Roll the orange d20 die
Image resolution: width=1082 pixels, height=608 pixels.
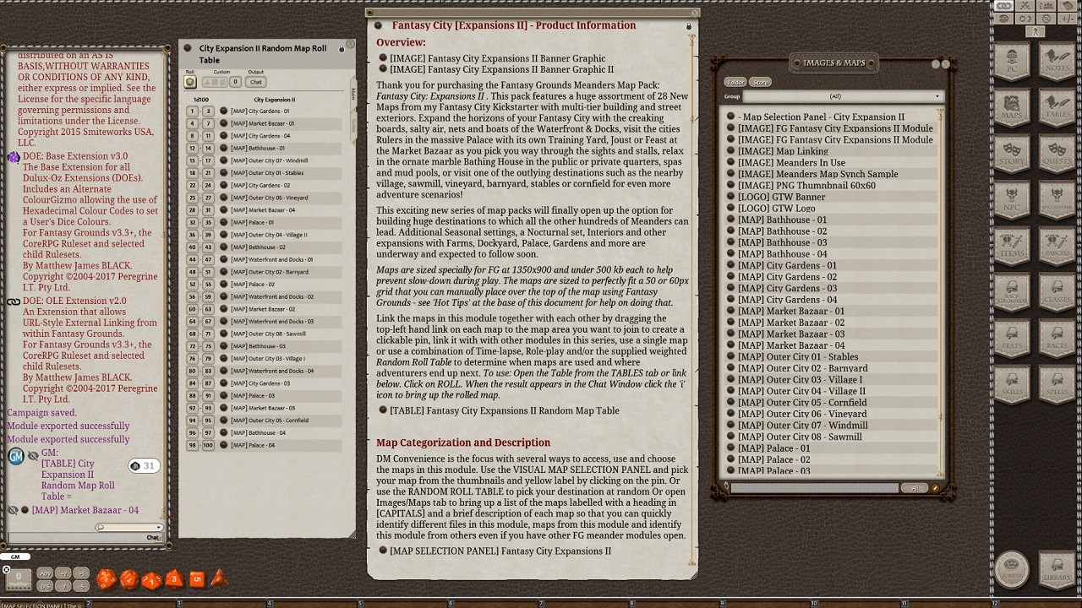click(107, 579)
